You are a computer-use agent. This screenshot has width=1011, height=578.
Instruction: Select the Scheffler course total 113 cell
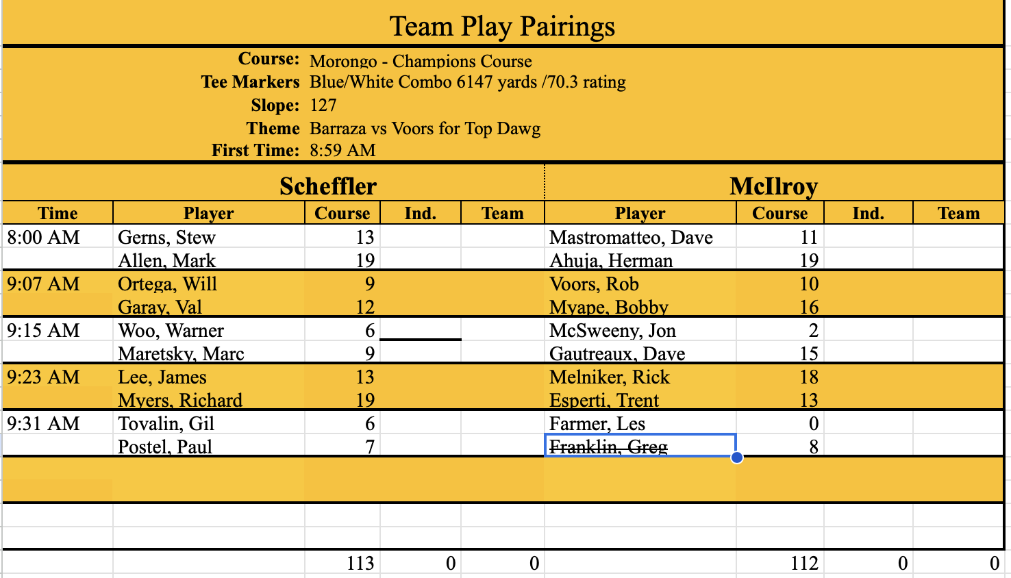[360, 564]
